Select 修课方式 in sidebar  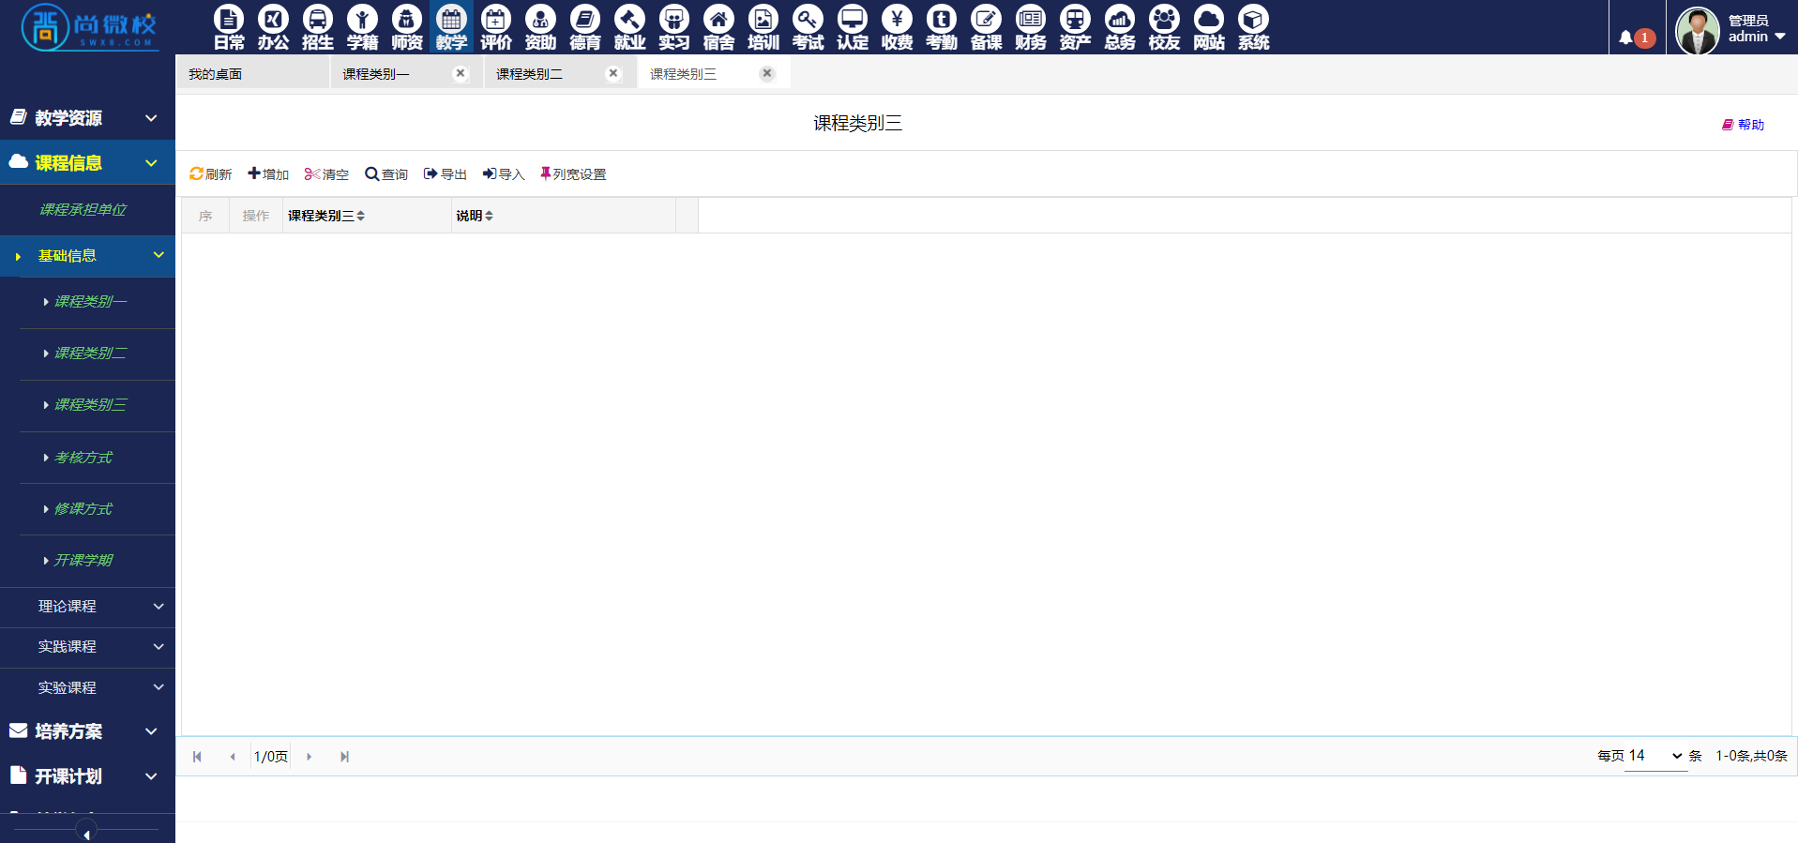(x=83, y=509)
